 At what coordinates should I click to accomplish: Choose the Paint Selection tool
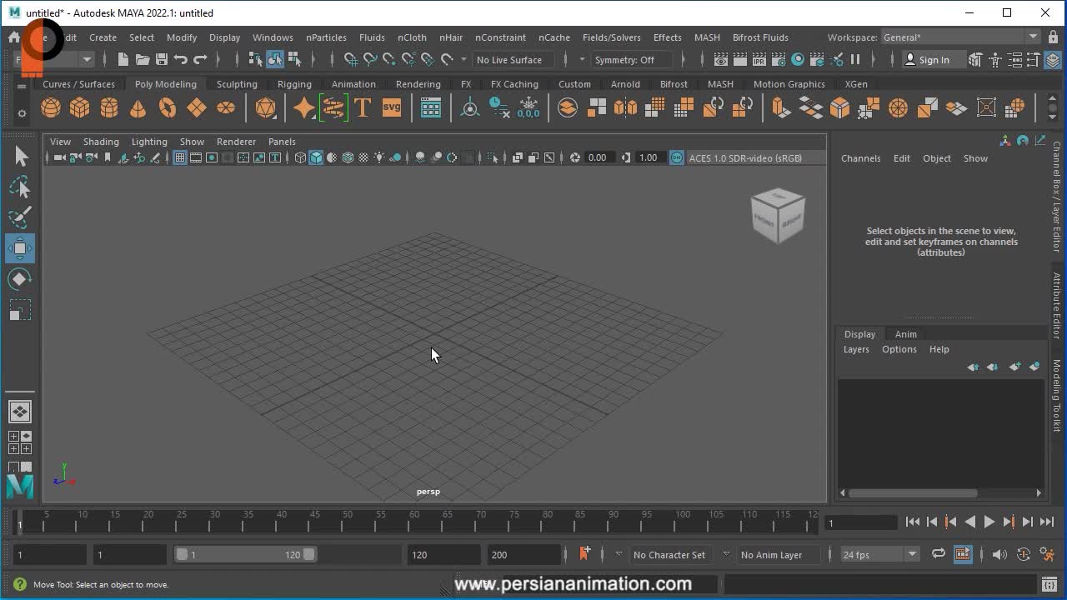tap(20, 217)
